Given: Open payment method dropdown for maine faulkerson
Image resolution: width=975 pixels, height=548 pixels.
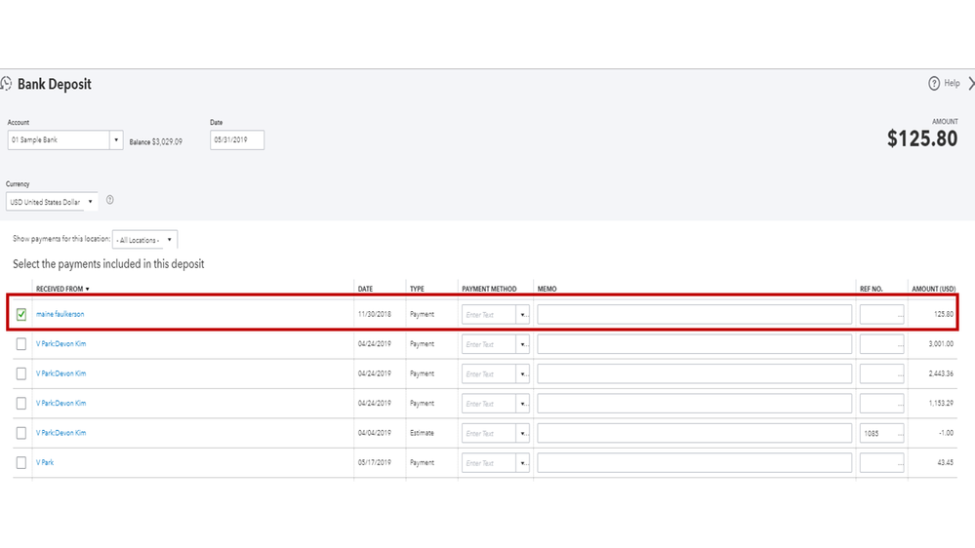Looking at the screenshot, I should point(523,315).
